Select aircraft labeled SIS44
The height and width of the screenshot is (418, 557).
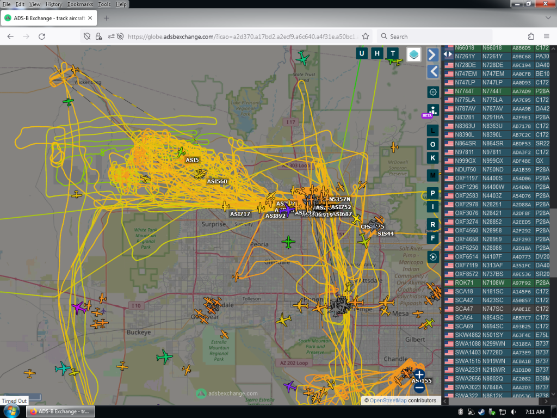[374, 225]
